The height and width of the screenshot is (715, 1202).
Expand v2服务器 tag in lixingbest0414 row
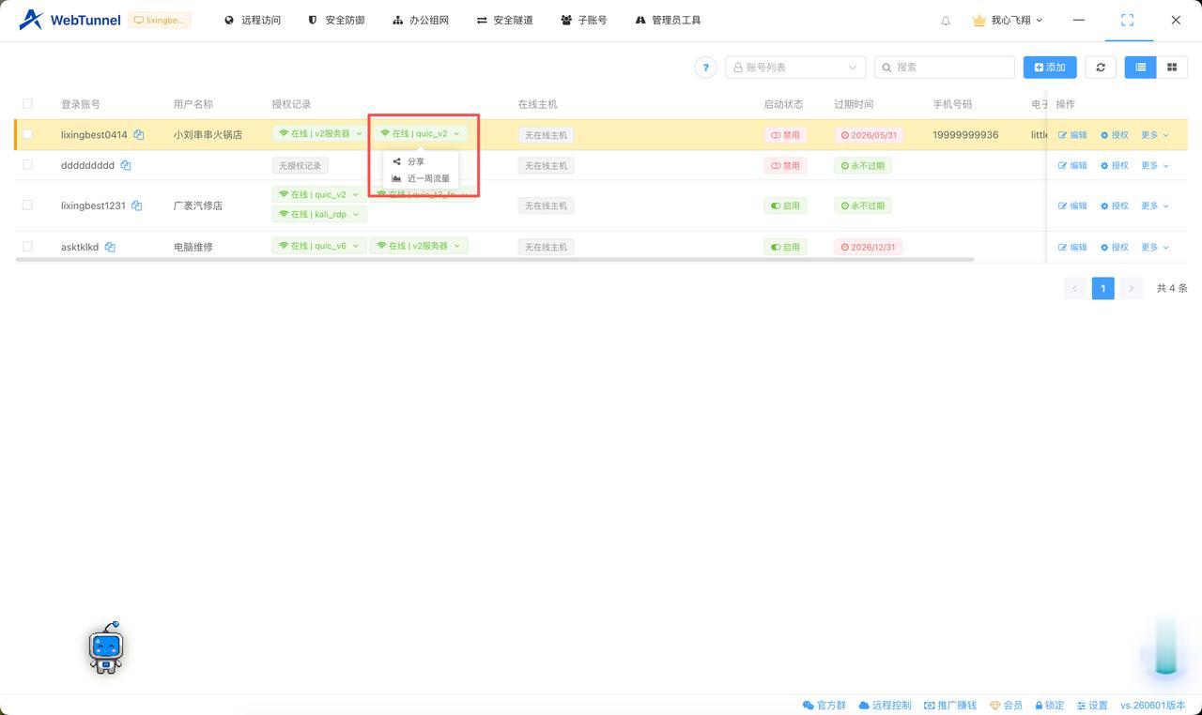coord(319,133)
